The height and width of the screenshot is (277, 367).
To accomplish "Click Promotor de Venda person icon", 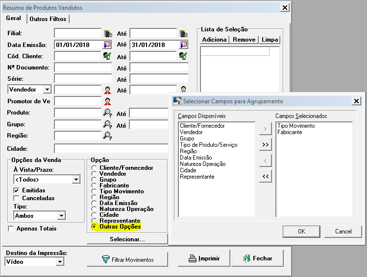I will [107, 101].
